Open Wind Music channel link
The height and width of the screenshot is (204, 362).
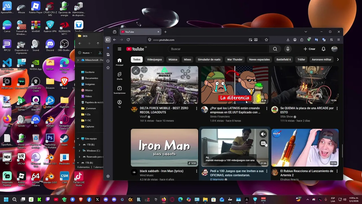point(146,175)
